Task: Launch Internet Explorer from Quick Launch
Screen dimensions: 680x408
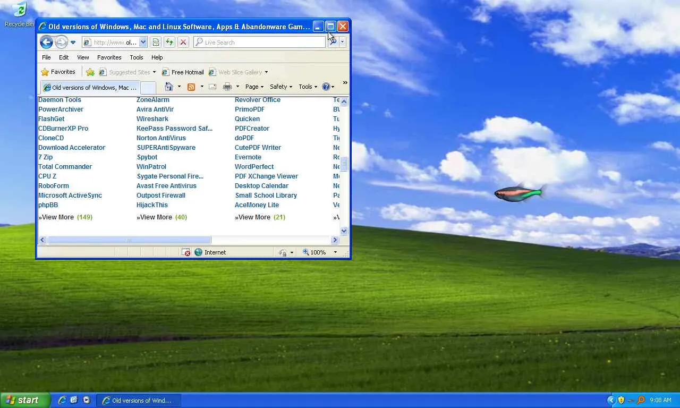Action: pyautogui.click(x=62, y=400)
